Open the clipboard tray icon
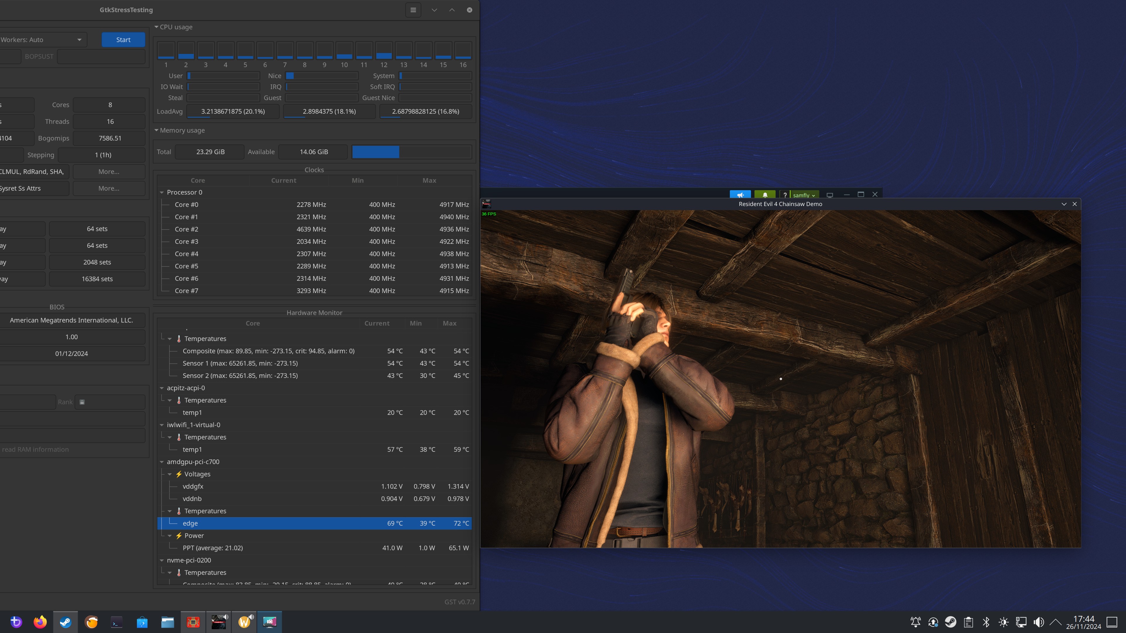 (968, 622)
